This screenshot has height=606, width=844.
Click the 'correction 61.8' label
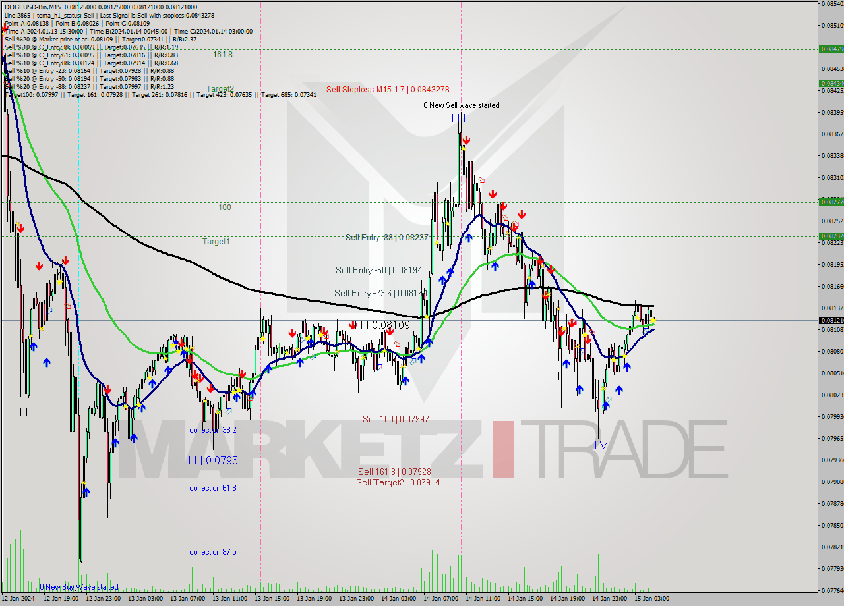pos(212,488)
